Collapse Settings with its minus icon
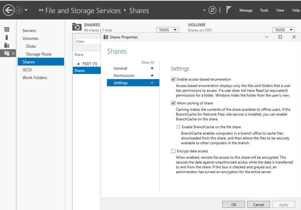The height and width of the screenshot is (210, 301). (152, 83)
